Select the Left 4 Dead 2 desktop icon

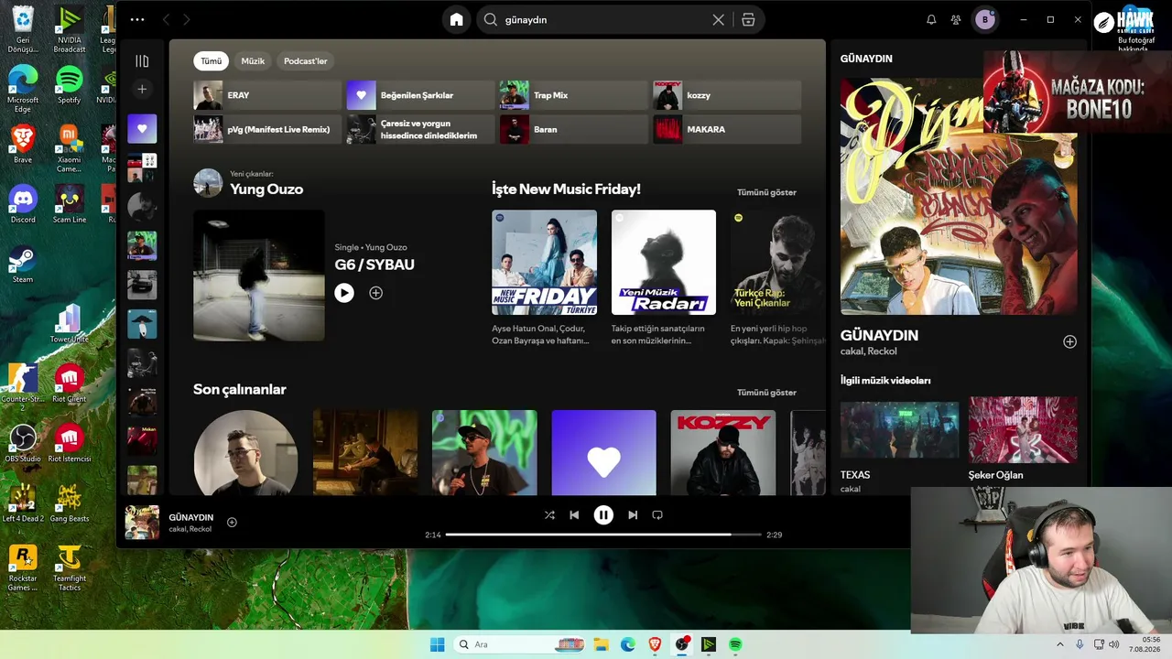pyautogui.click(x=23, y=503)
